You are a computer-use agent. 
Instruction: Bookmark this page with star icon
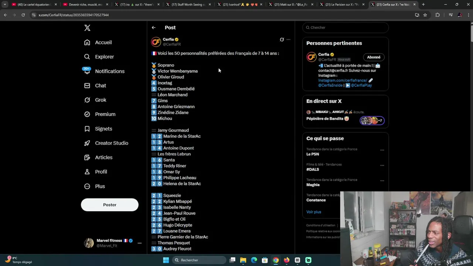(425, 15)
